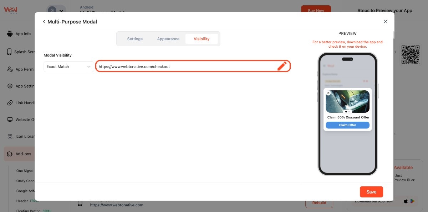Switch to the Settings tab
Image resolution: width=428 pixels, height=212 pixels.
(135, 39)
